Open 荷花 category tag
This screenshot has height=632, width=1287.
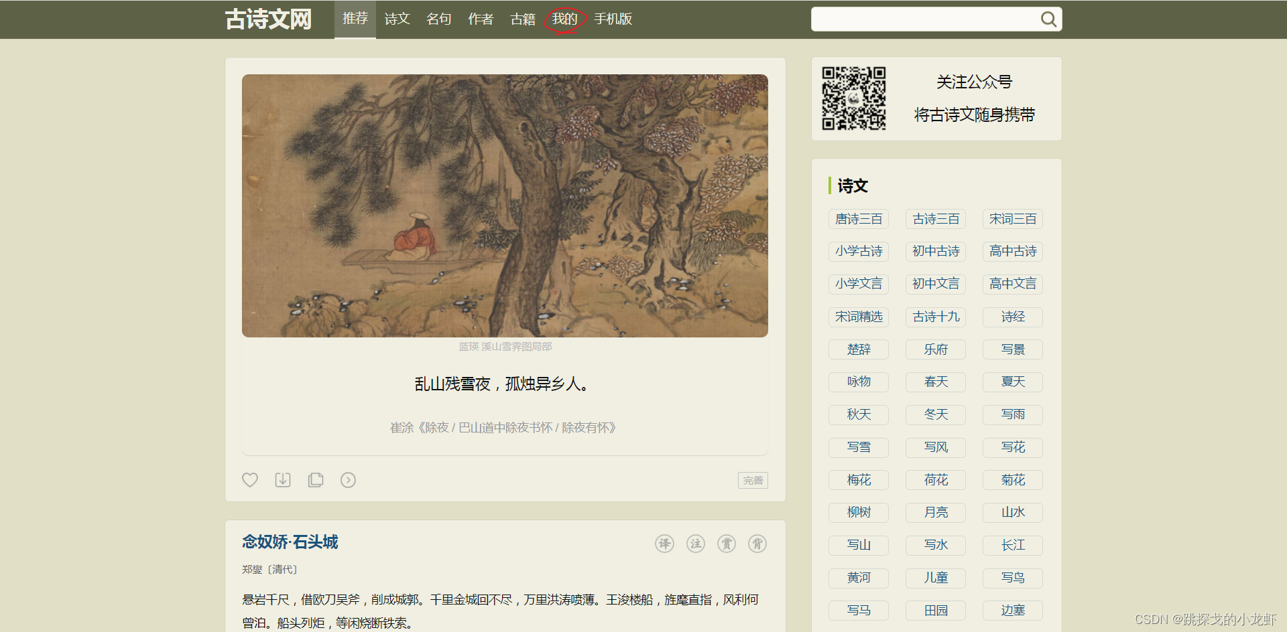coord(936,480)
